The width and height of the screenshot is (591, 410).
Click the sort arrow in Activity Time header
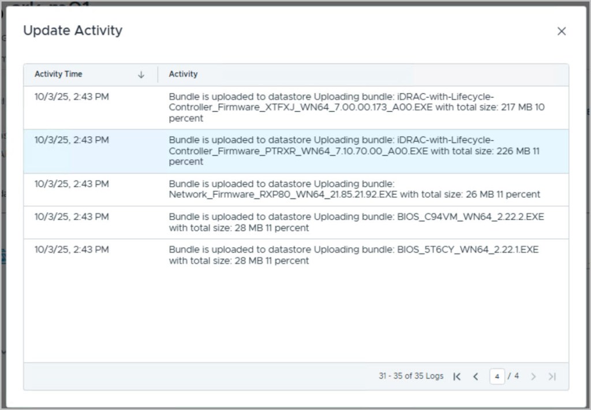pos(141,75)
